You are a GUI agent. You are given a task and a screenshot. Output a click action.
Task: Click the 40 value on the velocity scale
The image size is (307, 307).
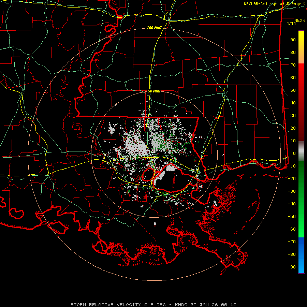click(293, 103)
